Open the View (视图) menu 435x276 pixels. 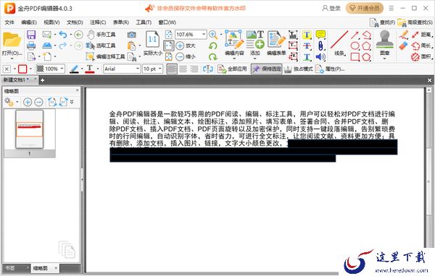(52, 22)
